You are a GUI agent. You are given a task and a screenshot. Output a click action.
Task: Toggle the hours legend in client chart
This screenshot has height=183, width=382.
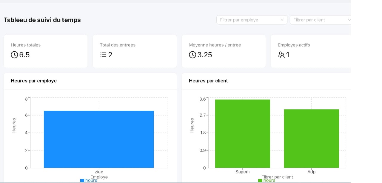click(267, 180)
